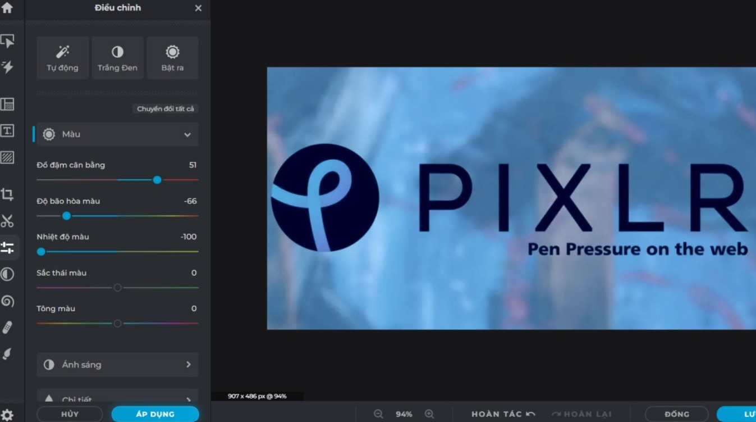Screen dimensions: 756x422
Task: Go to the Pixlr home screen
Action: click(7, 8)
